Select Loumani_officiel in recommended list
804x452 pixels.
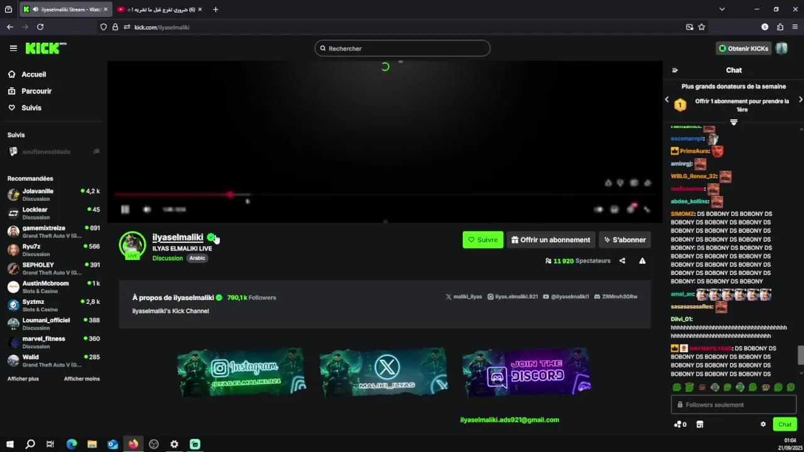pos(53,323)
